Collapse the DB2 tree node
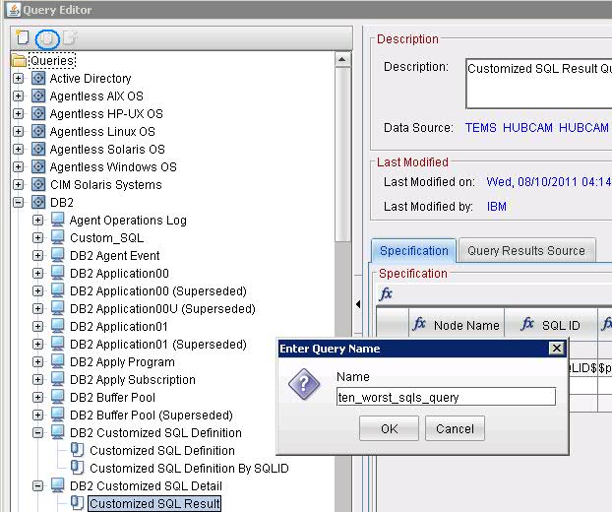The image size is (612, 512). (x=18, y=202)
